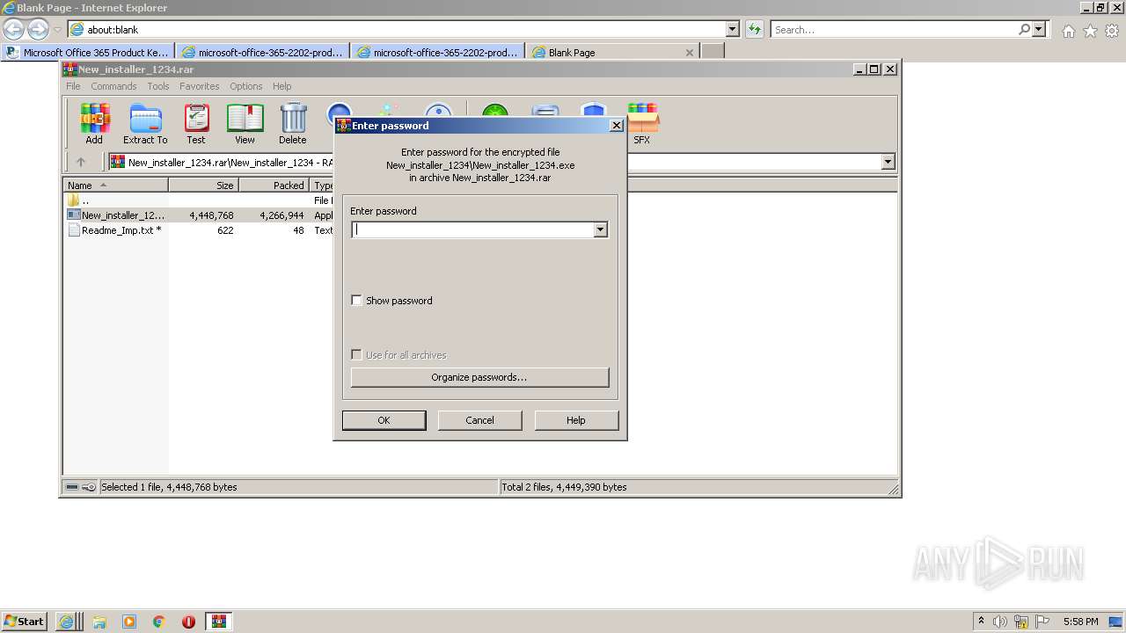This screenshot has width=1126, height=633.
Task: Click the WinRAR taskbar button
Action: coord(219,622)
